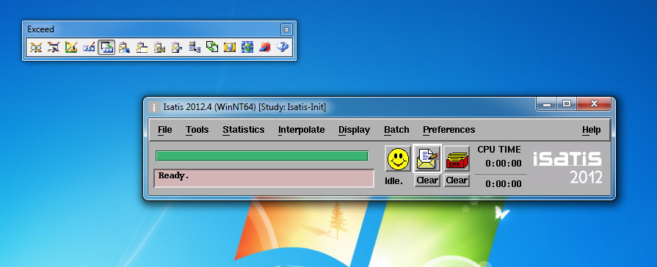Open the Interpolate menu

[301, 130]
